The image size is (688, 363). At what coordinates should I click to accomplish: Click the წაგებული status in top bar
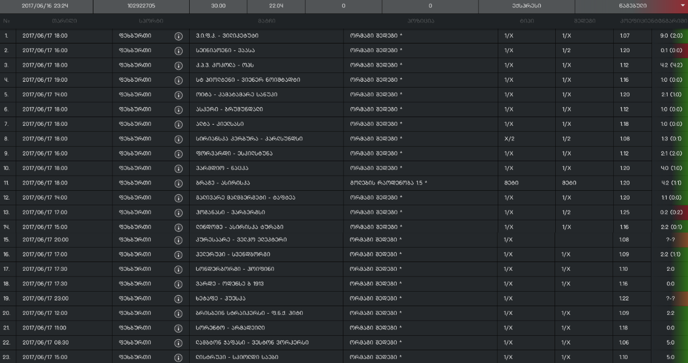click(x=624, y=5)
